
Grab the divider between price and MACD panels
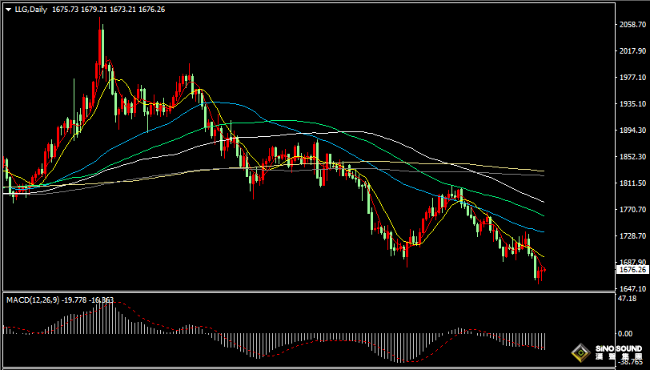[307, 292]
